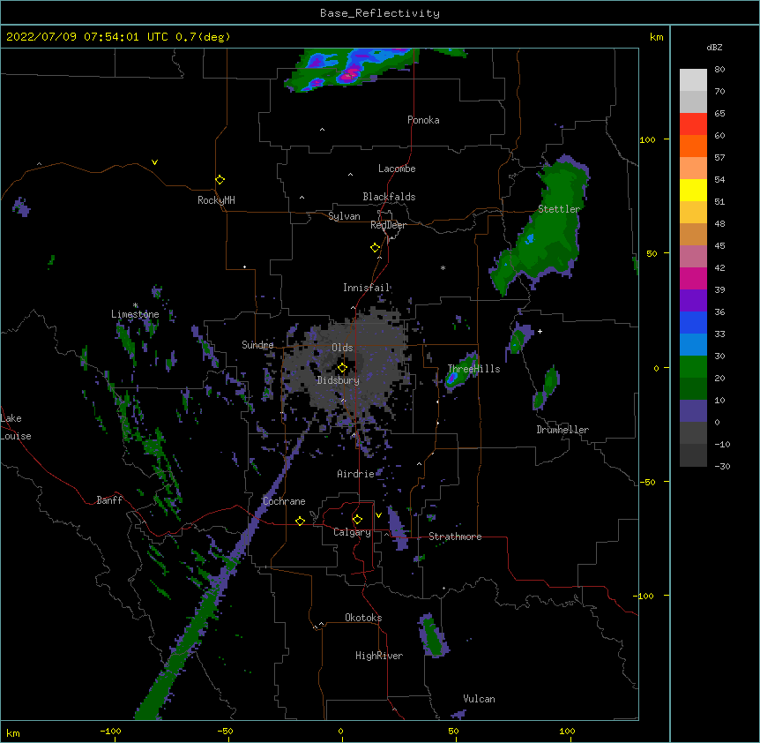
Task: Choose the slate blue 0–10 dBZ legend swatch
Action: [x=693, y=411]
